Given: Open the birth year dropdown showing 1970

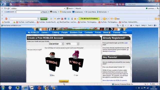Looking at the screenshot, I should (x=78, y=44).
